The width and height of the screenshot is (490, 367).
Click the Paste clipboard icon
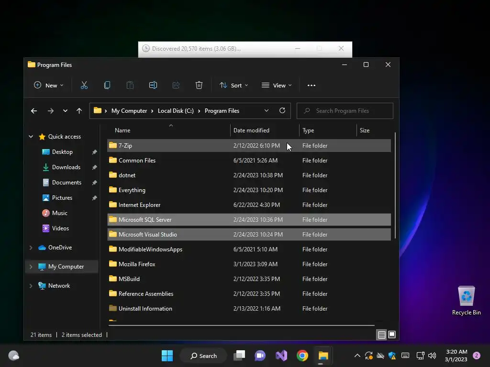(x=130, y=85)
